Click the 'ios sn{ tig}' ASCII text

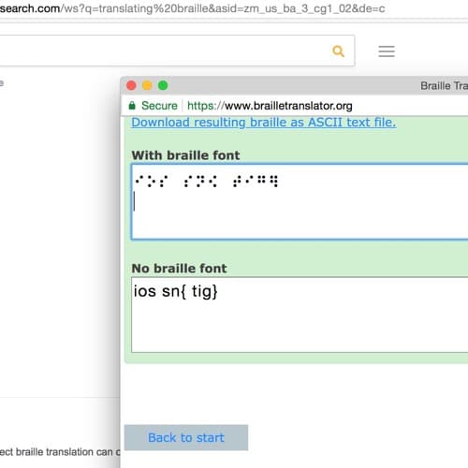point(176,291)
